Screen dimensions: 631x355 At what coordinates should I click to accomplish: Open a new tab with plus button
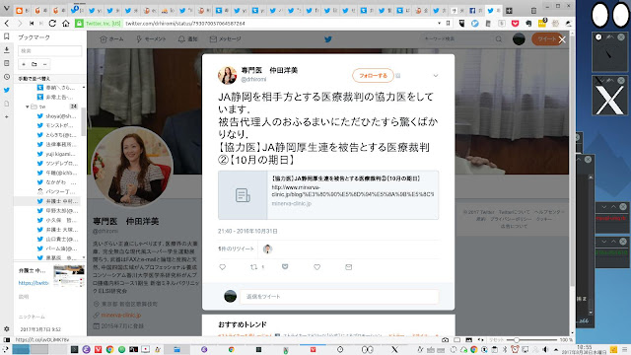509,11
